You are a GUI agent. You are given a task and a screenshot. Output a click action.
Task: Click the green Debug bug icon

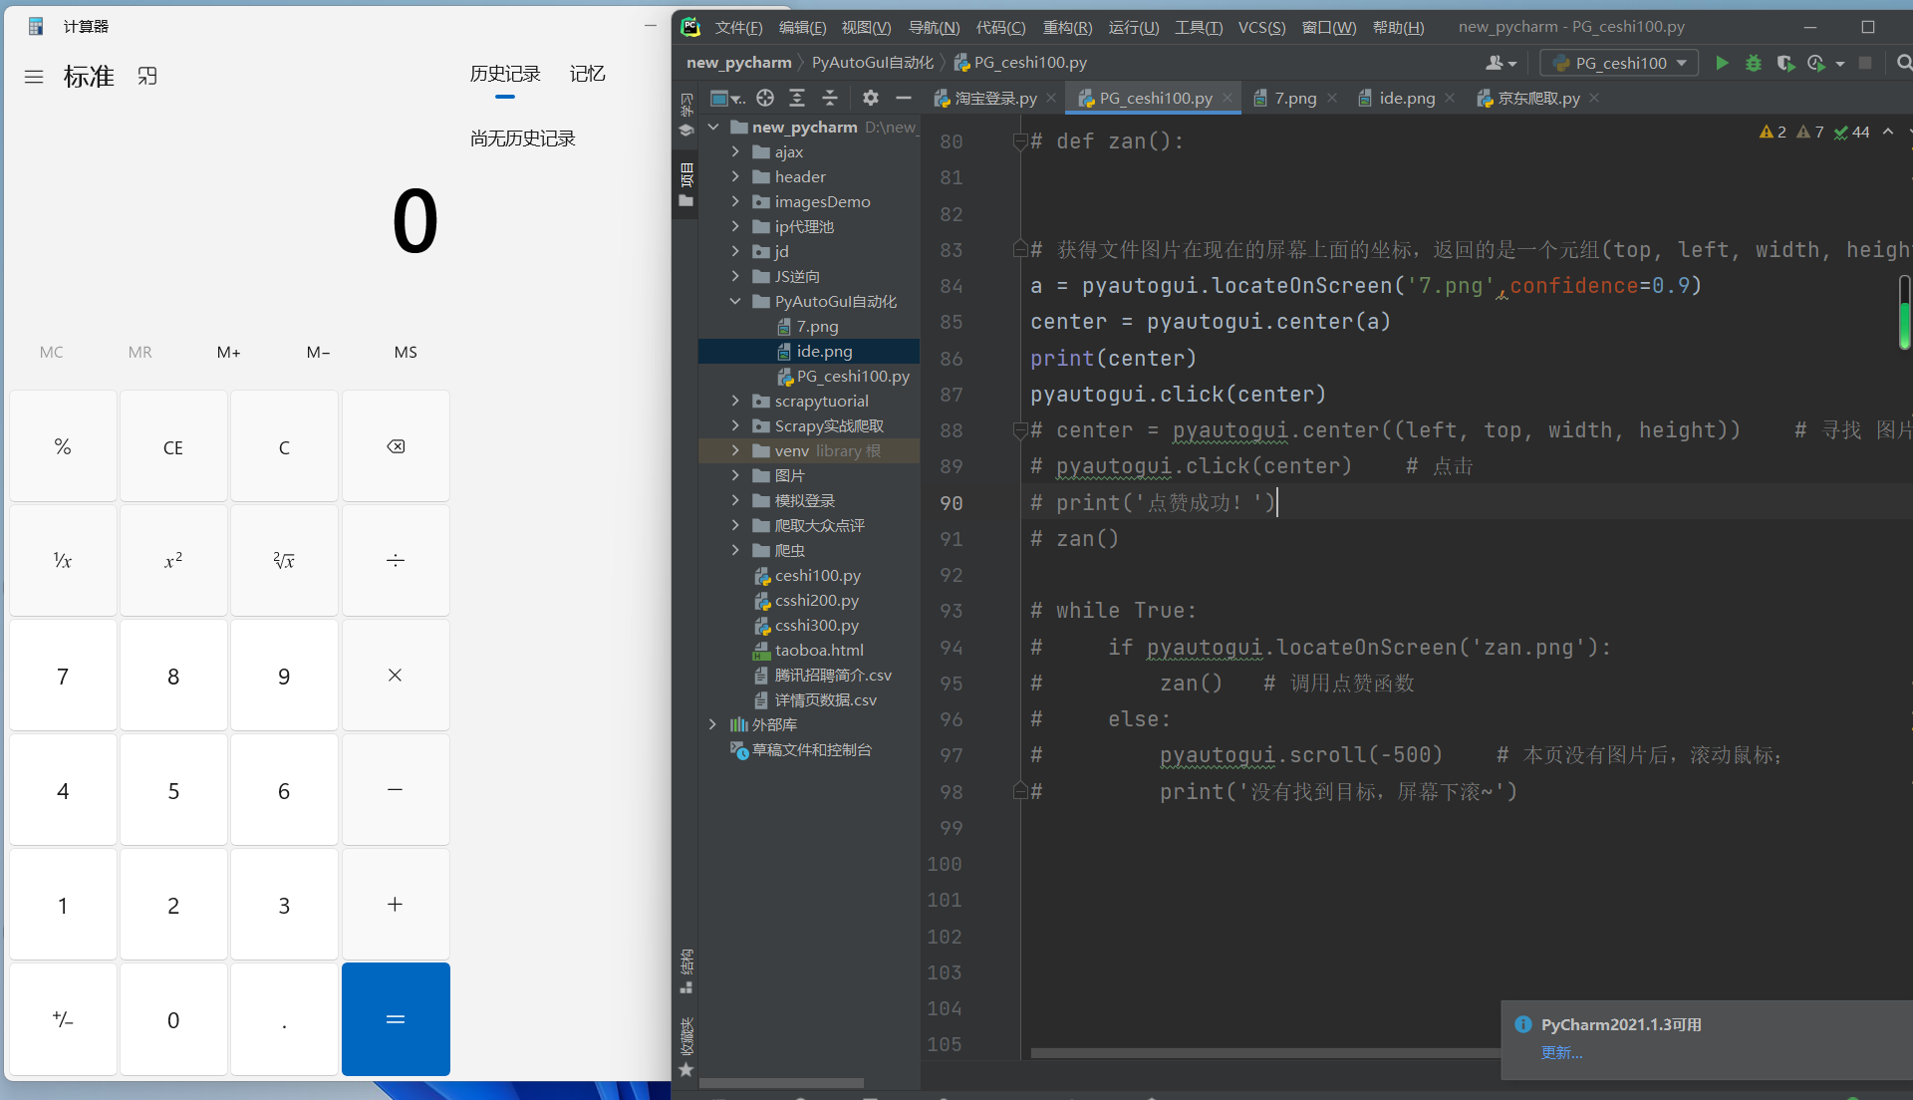1754,63
